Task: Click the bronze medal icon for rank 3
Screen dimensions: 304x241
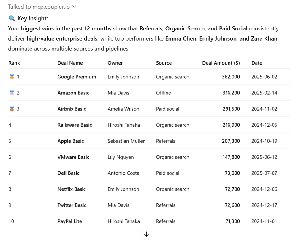Action: [12, 109]
